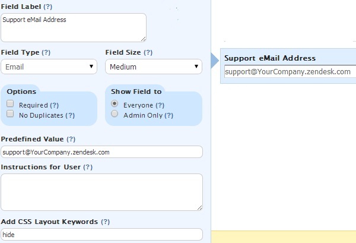Open help for Predefined Value
The image size is (356, 243).
click(71, 139)
